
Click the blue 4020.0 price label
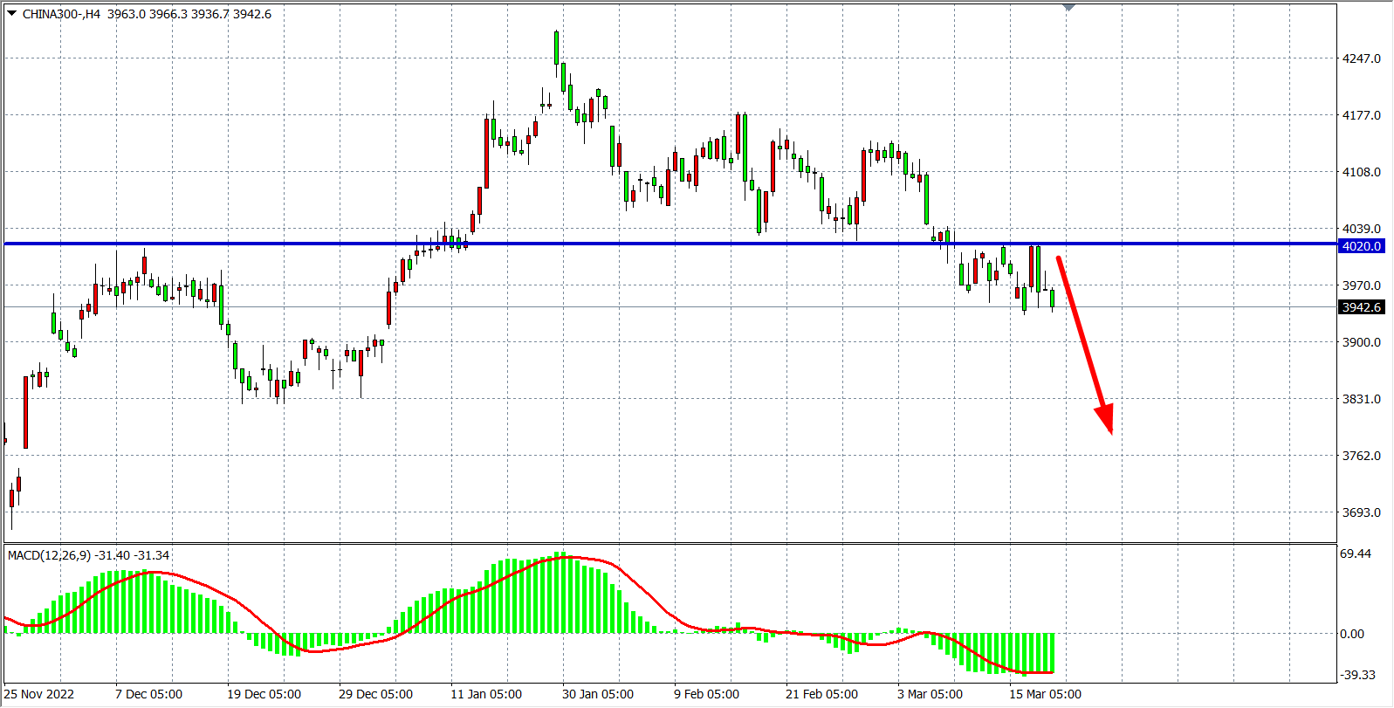[x=1361, y=246]
